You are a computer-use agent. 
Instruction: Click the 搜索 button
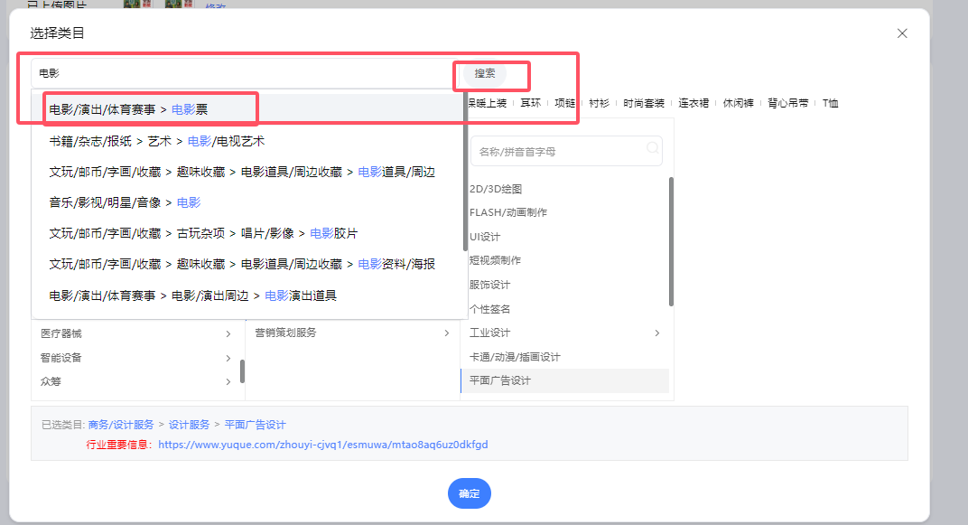[485, 73]
